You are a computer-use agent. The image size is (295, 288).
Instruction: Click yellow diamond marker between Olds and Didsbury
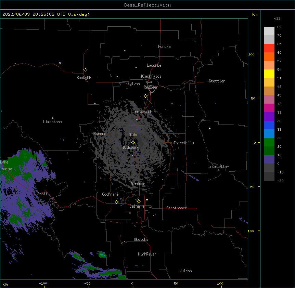[x=133, y=142]
